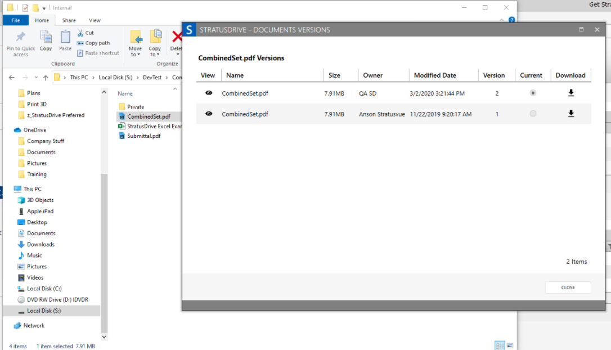This screenshot has width=611, height=350.
Task: Go back with the back arrow
Action: 12,78
